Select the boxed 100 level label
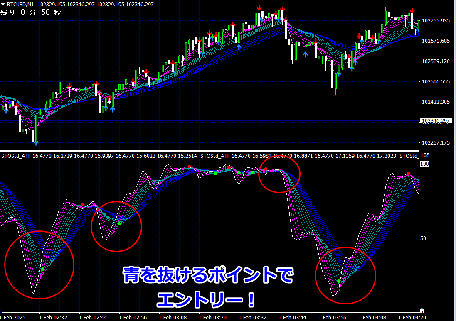Image resolution: width=456 pixels, height=321 pixels. (x=424, y=164)
